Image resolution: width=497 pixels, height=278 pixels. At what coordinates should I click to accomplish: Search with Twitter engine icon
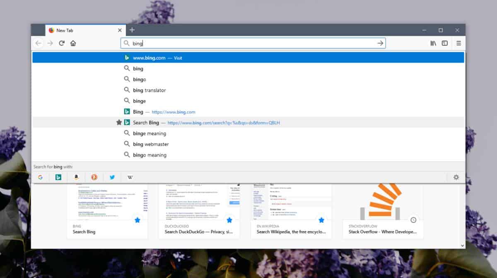(112, 177)
